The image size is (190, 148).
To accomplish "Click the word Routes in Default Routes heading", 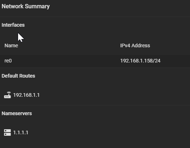I will [x=27, y=76].
